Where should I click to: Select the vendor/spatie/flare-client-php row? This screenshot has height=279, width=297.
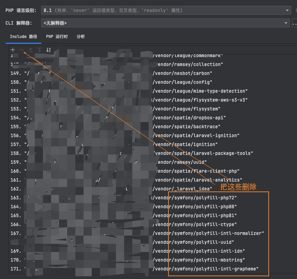pos(153,171)
